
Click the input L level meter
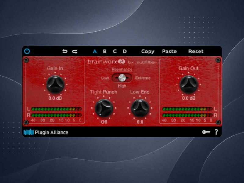(x=56, y=109)
